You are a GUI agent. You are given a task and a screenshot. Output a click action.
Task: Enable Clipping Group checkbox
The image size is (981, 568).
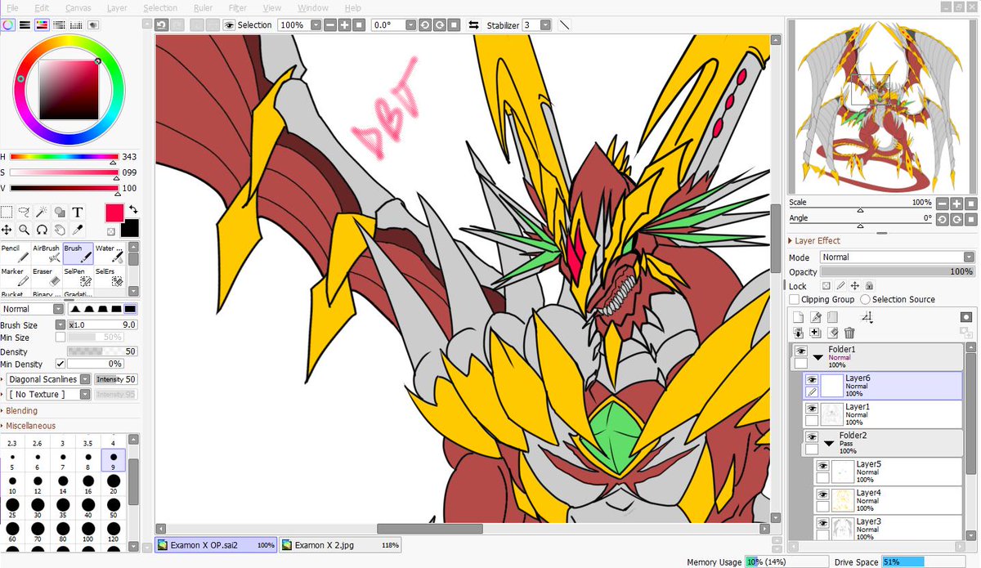click(794, 300)
